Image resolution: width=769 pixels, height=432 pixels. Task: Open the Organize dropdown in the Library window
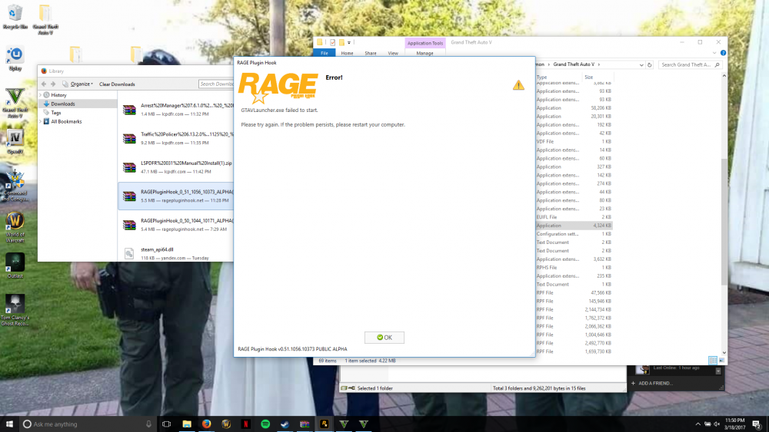(x=78, y=84)
